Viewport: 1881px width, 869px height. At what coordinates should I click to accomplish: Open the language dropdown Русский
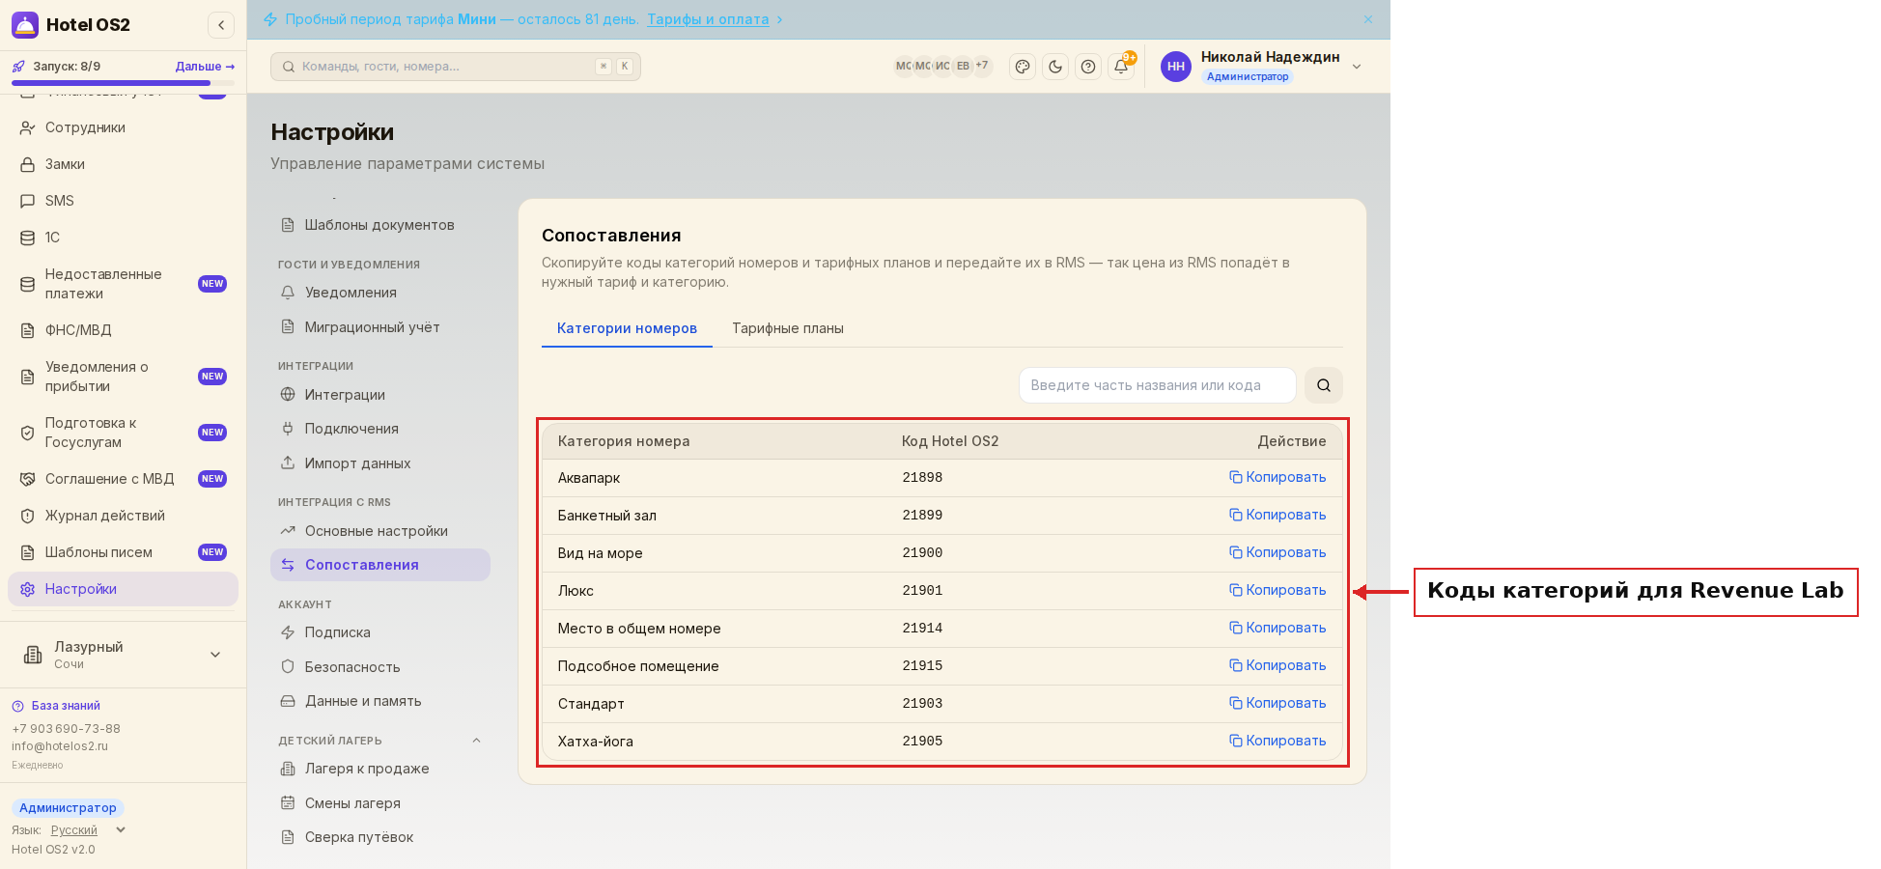coord(88,830)
